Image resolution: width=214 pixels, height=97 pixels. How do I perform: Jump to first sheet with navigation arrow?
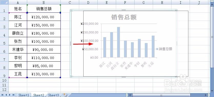click(2, 95)
